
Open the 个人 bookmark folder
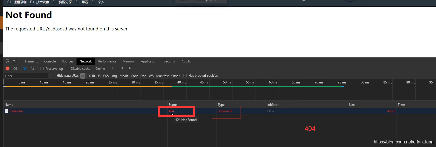98,2
